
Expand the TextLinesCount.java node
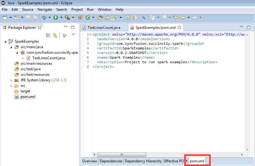pyautogui.click(x=23, y=58)
